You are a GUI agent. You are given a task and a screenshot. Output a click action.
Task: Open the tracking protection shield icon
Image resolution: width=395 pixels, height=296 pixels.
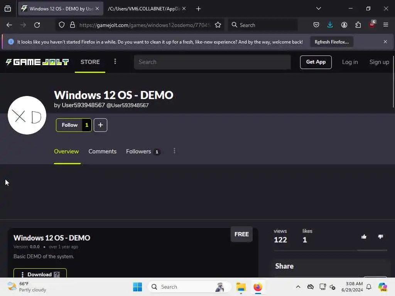tap(62, 25)
